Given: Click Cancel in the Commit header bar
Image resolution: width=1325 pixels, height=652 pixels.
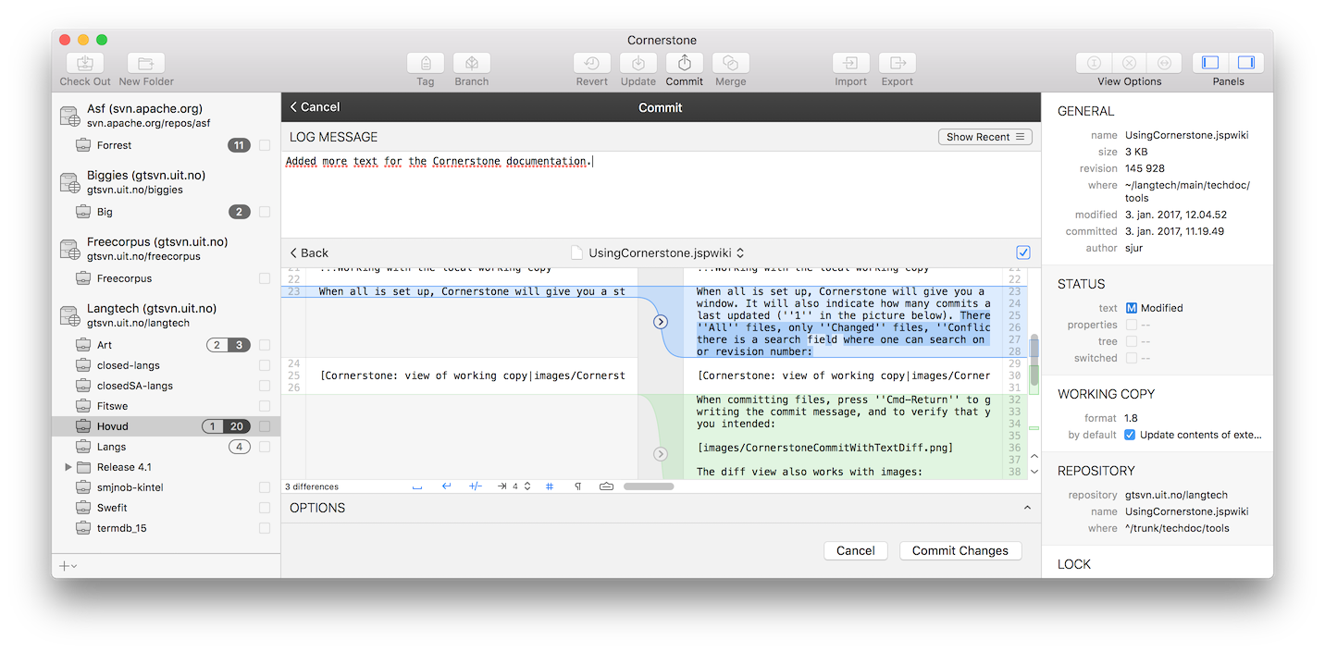Looking at the screenshot, I should tap(315, 107).
